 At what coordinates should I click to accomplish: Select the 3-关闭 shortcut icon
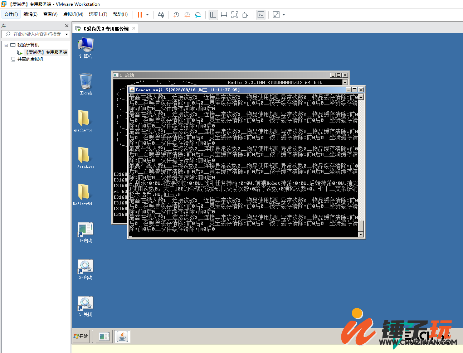86,306
